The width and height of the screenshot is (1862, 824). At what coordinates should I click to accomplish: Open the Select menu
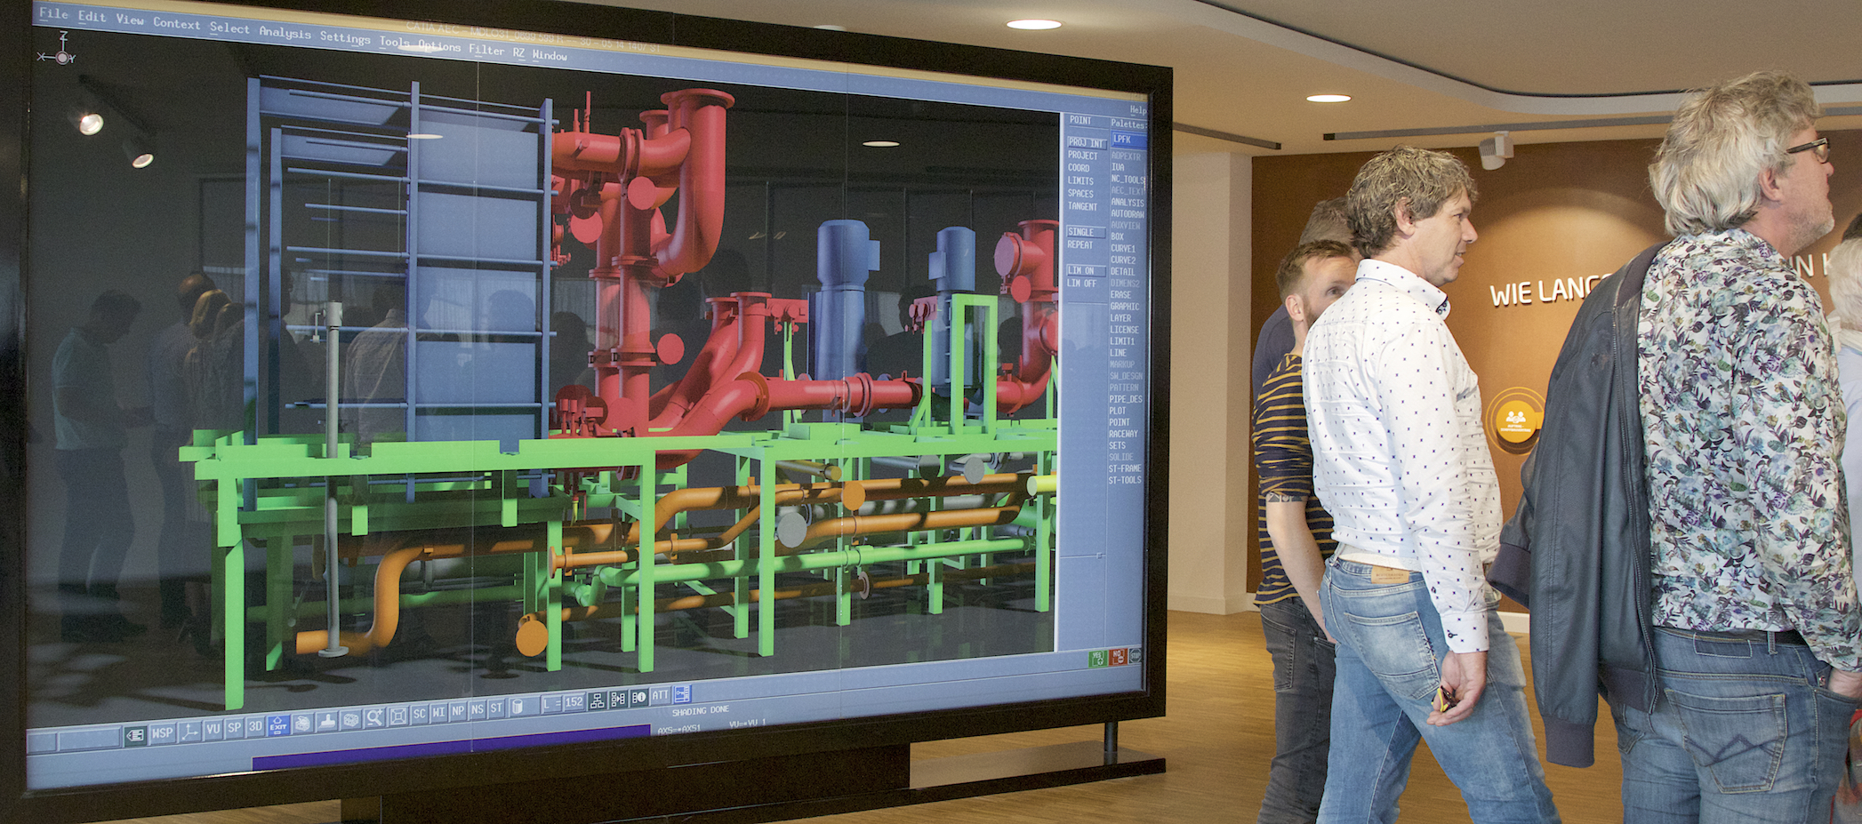pos(229,28)
